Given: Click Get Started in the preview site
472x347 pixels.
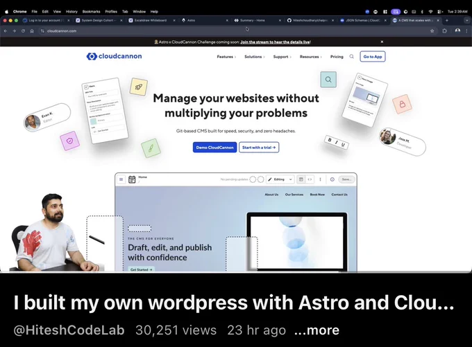Looking at the screenshot, I should [141, 269].
